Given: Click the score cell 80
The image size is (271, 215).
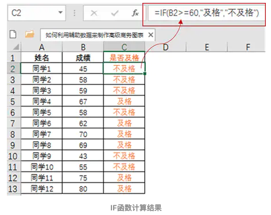Looking at the screenshot, I should (x=83, y=189).
